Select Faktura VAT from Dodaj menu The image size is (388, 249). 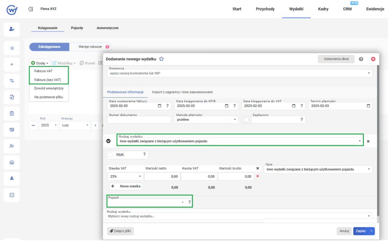44,71
